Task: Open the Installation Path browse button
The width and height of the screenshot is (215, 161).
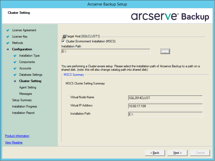Action: [165, 51]
